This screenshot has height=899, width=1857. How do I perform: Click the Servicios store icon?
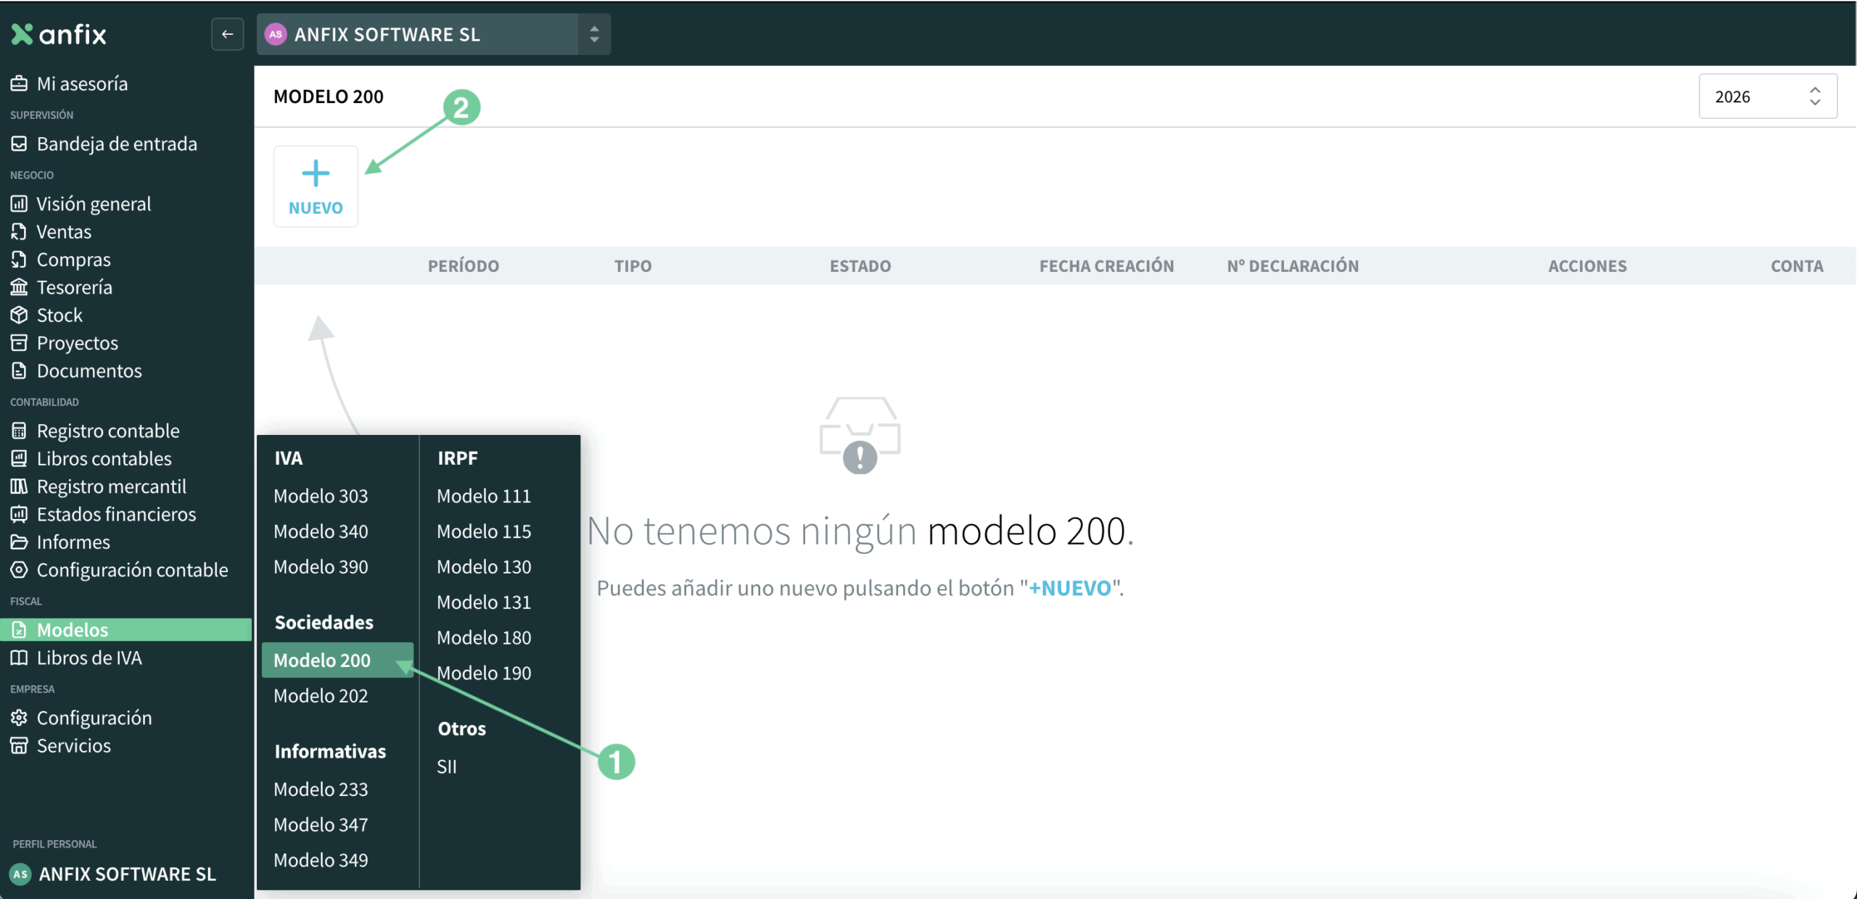(x=19, y=745)
